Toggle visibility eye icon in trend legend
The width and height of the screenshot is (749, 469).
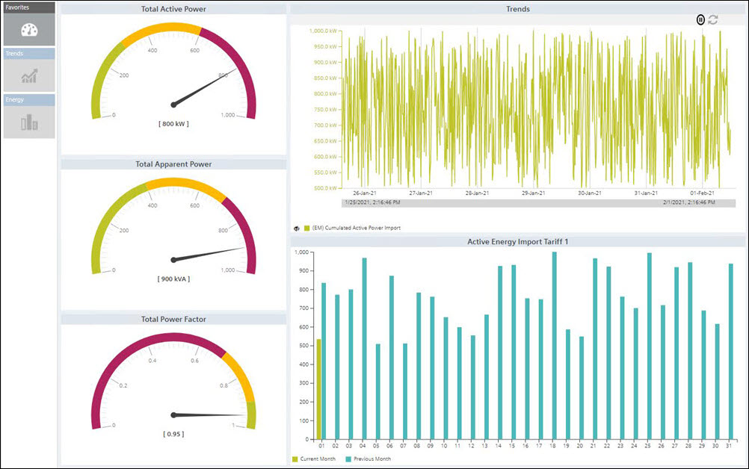coord(297,228)
